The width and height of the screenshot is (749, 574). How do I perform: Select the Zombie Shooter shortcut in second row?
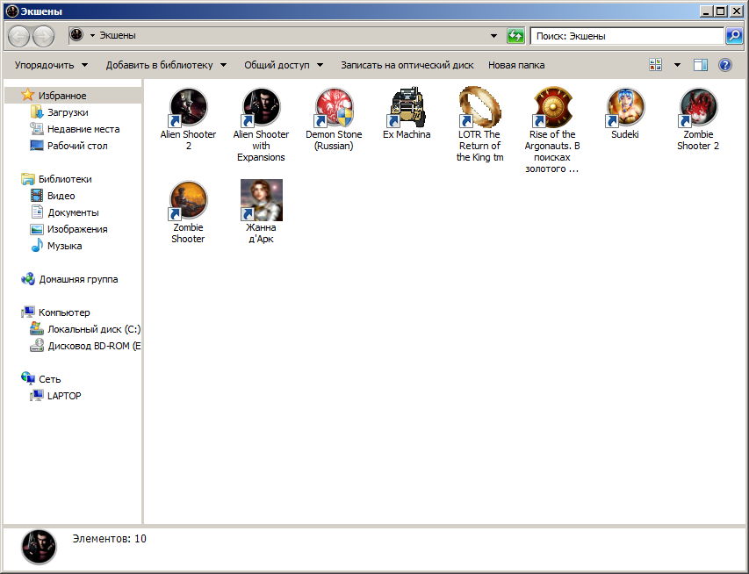coord(188,212)
